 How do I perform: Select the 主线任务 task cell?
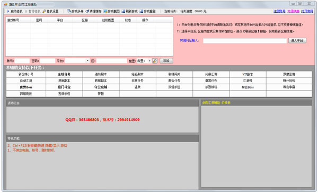tap(64, 74)
